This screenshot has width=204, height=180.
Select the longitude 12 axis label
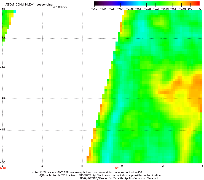point(162,166)
